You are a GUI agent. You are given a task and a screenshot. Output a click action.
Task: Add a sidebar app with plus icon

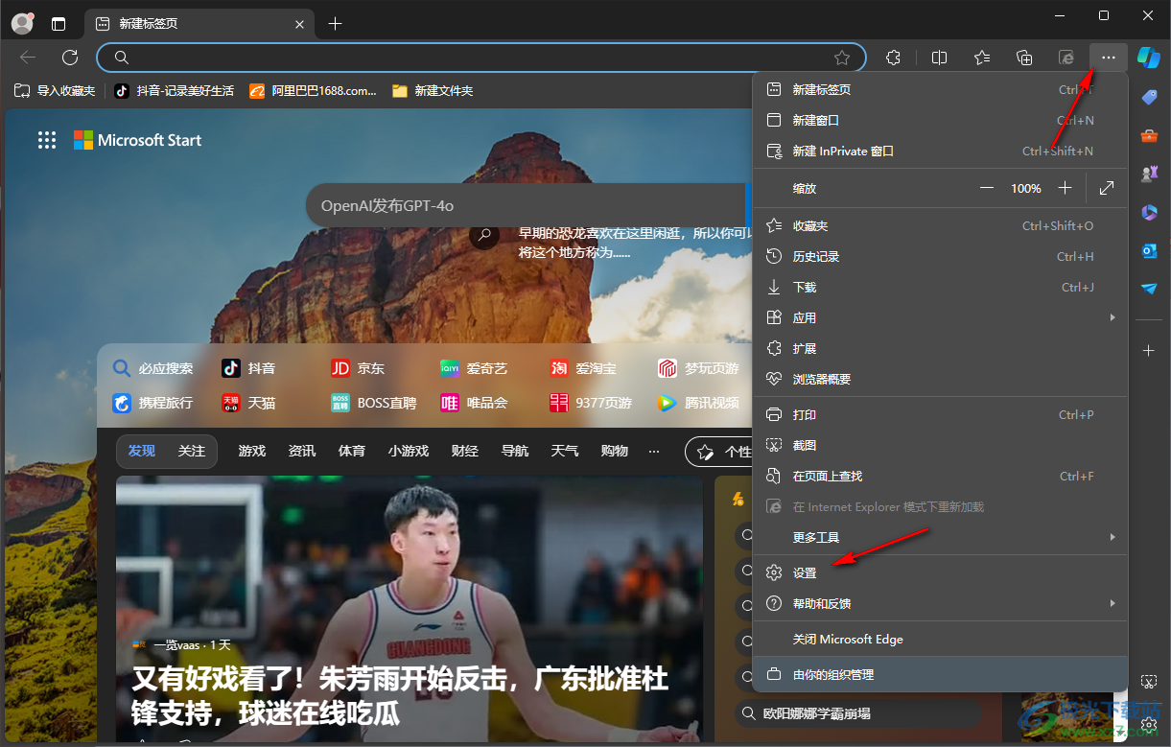tap(1149, 351)
